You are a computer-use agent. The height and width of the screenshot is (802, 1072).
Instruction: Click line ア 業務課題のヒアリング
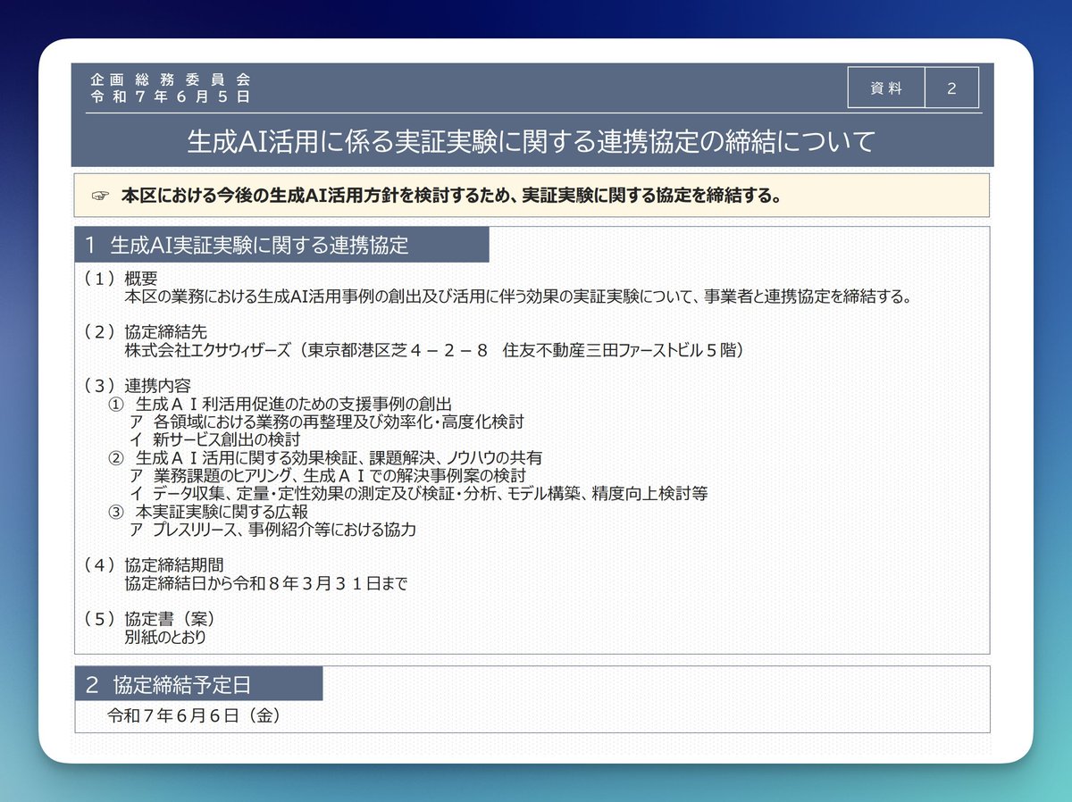328,474
